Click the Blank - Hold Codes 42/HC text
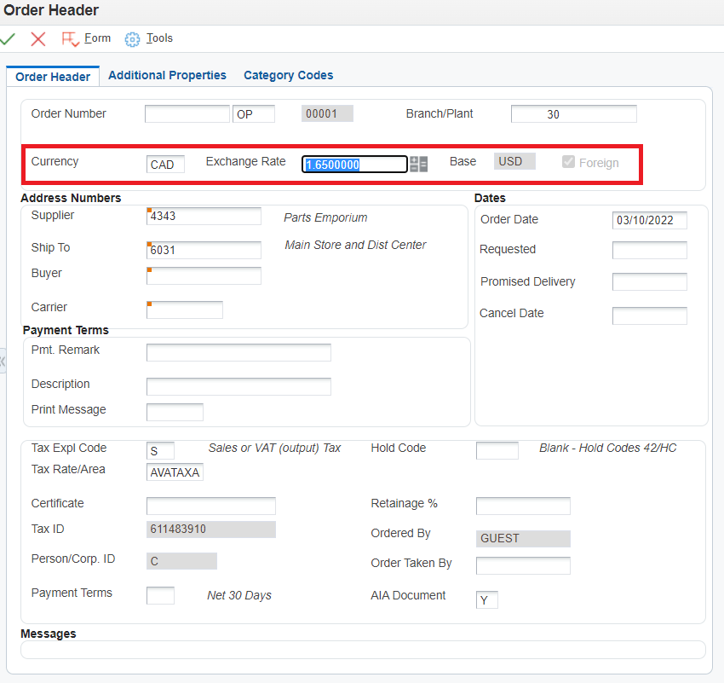724x683 pixels. (x=607, y=449)
